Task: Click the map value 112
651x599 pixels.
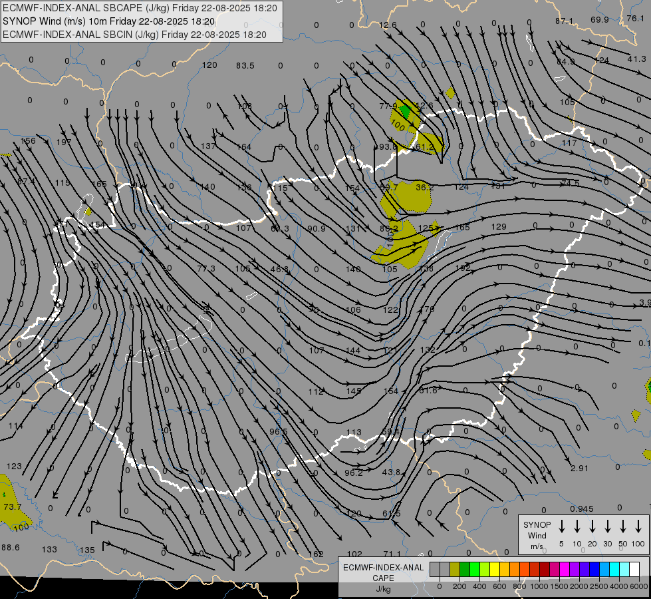Action: [x=316, y=392]
